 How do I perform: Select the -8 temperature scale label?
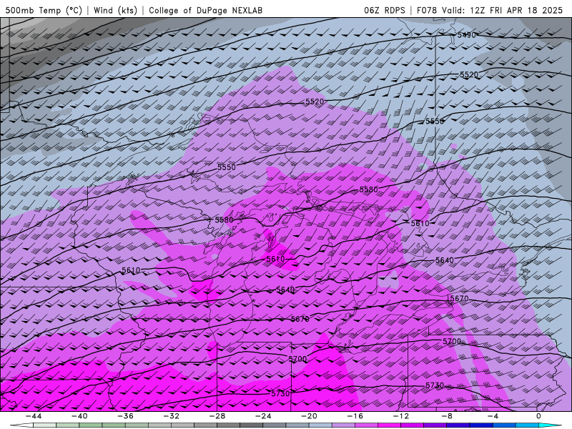447,416
